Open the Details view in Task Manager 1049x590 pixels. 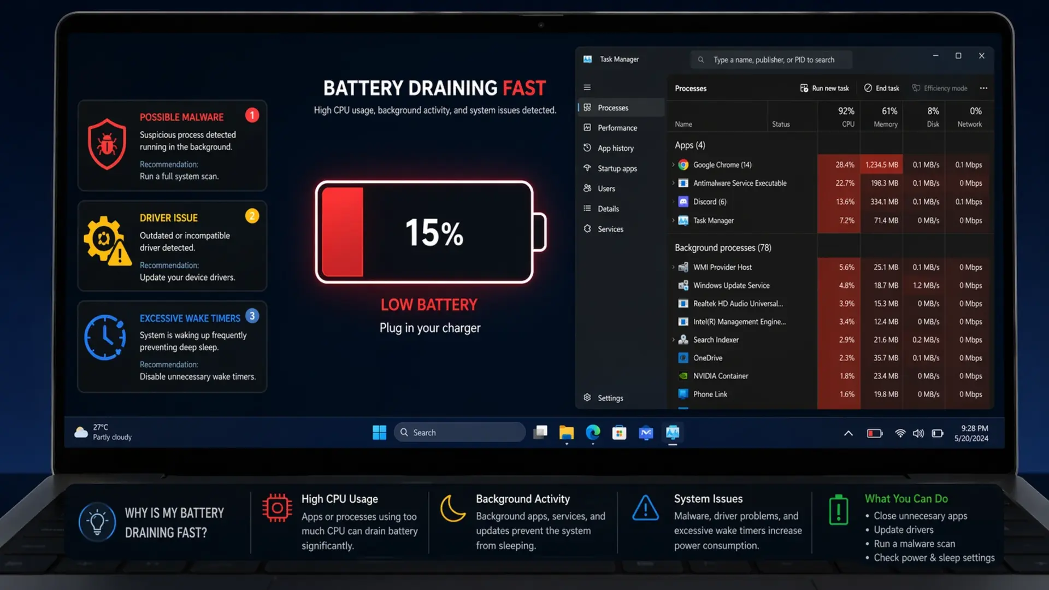[608, 208]
